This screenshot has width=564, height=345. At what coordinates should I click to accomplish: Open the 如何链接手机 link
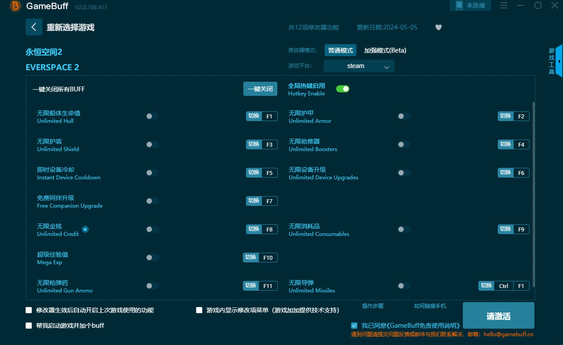point(430,306)
